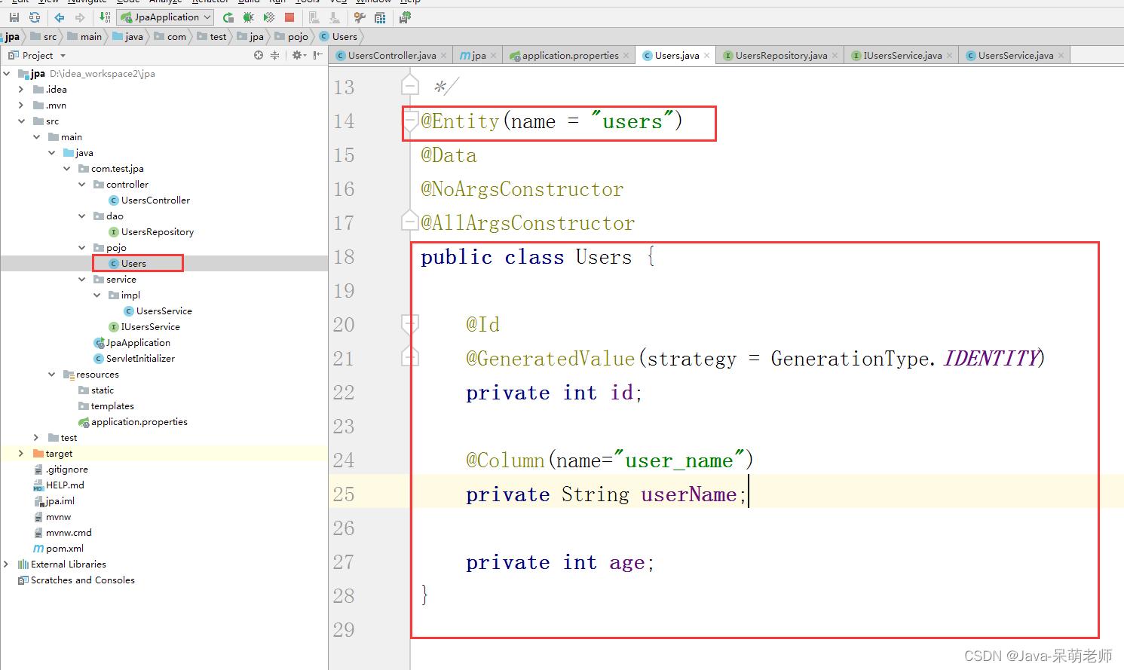Screen dimensions: 1124x670
Task: Collapse all nodes in the Project tree
Action: point(274,55)
